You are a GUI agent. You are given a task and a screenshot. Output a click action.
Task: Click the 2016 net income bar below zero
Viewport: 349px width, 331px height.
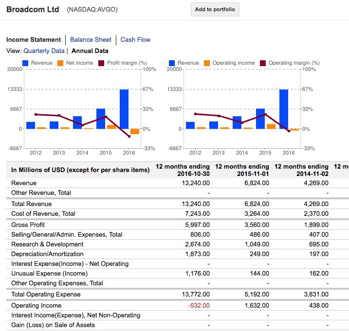point(135,131)
